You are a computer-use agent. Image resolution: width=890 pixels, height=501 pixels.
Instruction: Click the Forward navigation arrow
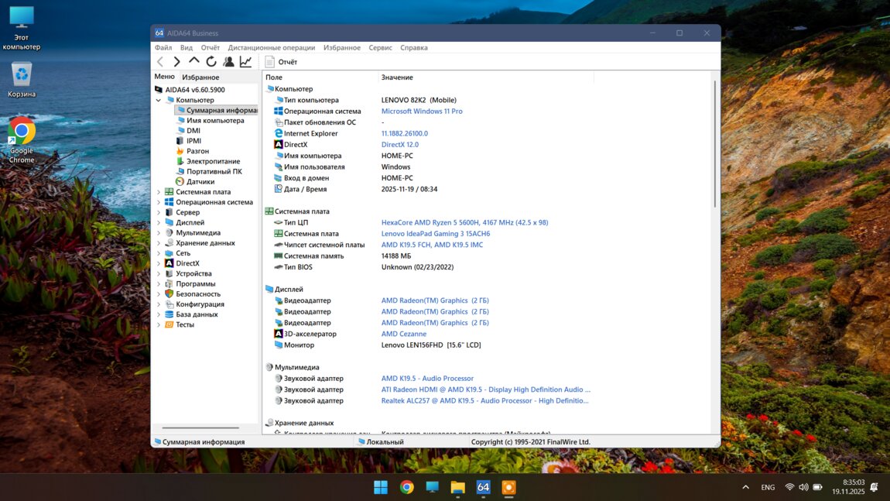click(177, 62)
